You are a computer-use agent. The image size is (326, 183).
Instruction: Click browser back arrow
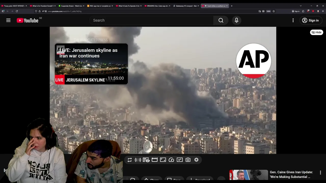[8, 11]
